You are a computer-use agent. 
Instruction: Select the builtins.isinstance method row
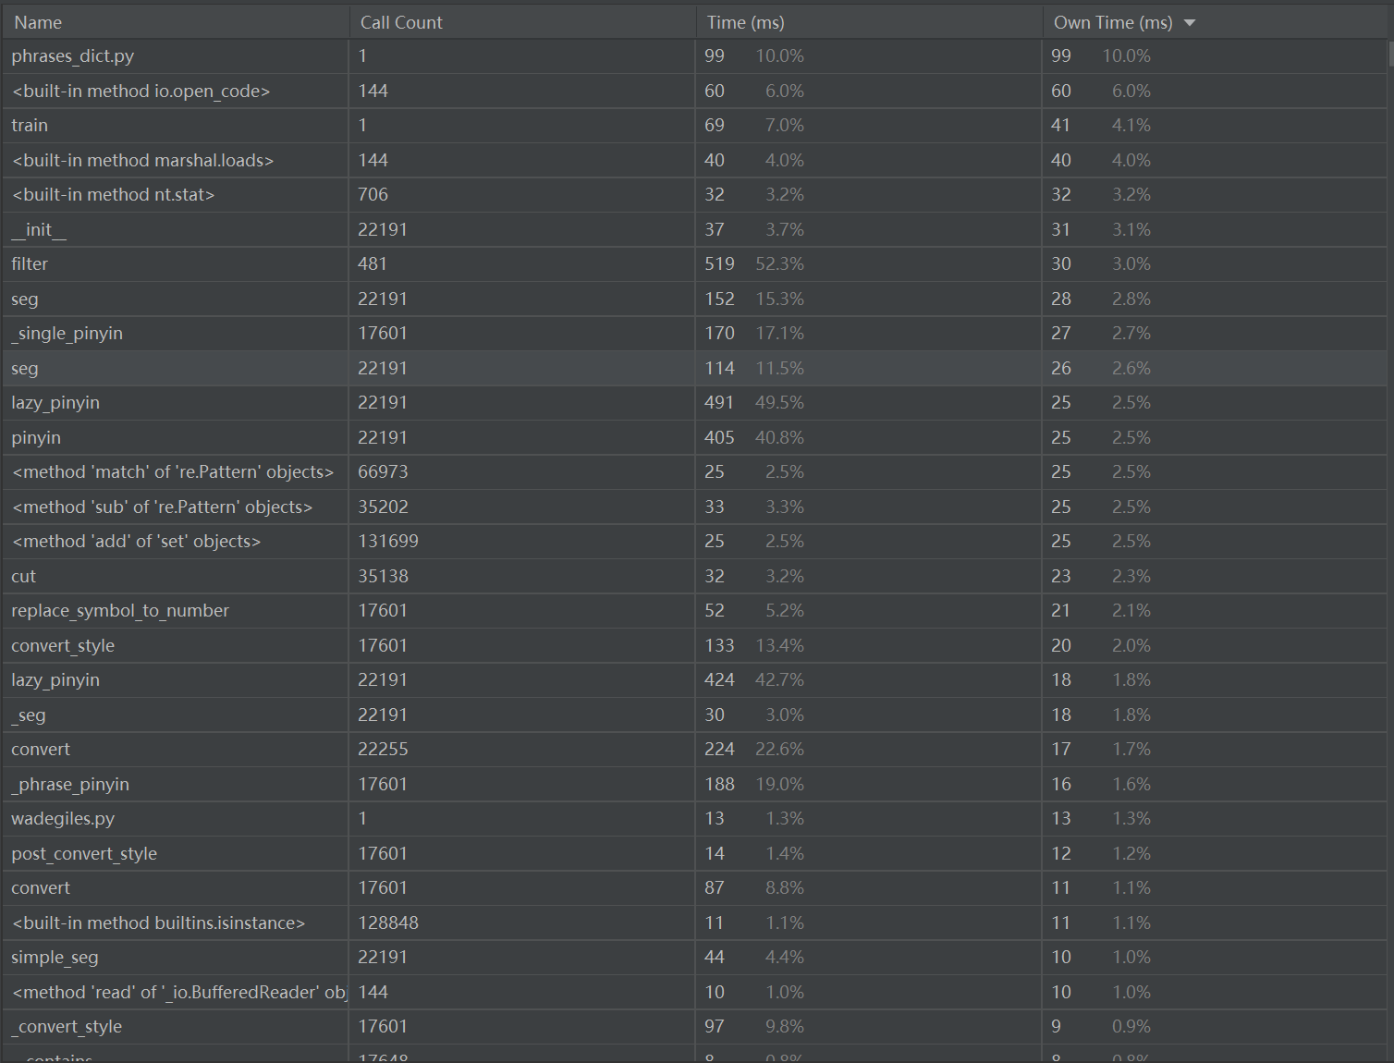point(158,923)
